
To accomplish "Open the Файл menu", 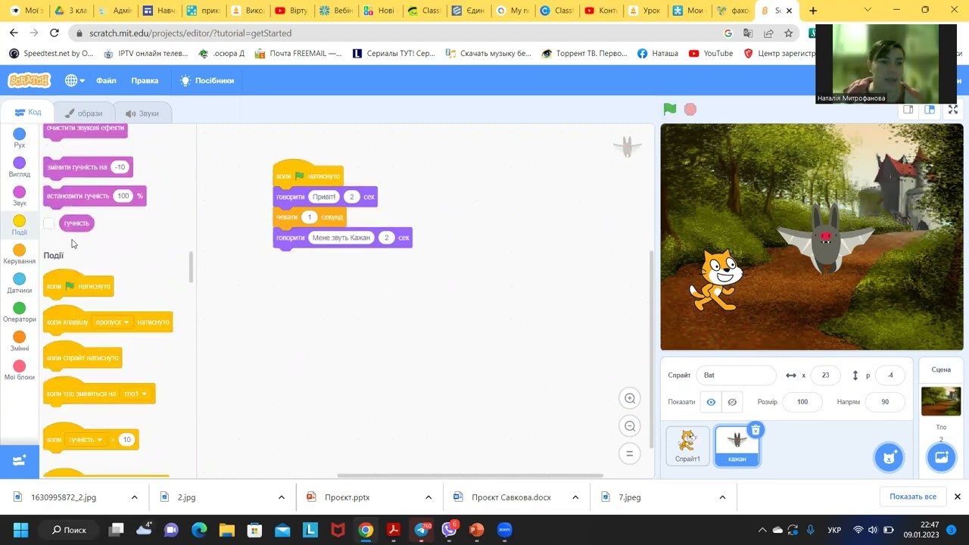I will click(x=106, y=80).
